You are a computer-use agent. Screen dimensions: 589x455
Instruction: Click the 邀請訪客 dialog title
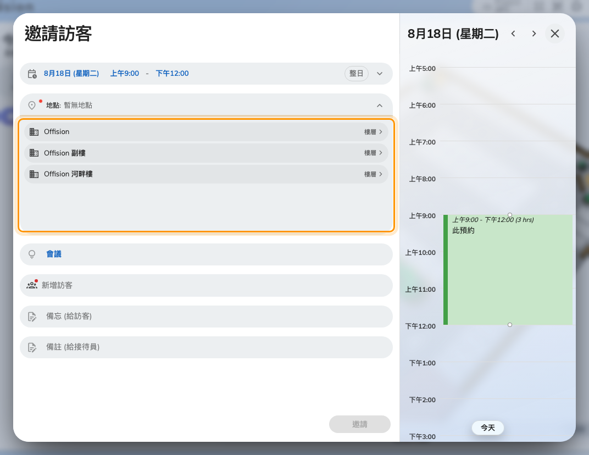pyautogui.click(x=58, y=34)
